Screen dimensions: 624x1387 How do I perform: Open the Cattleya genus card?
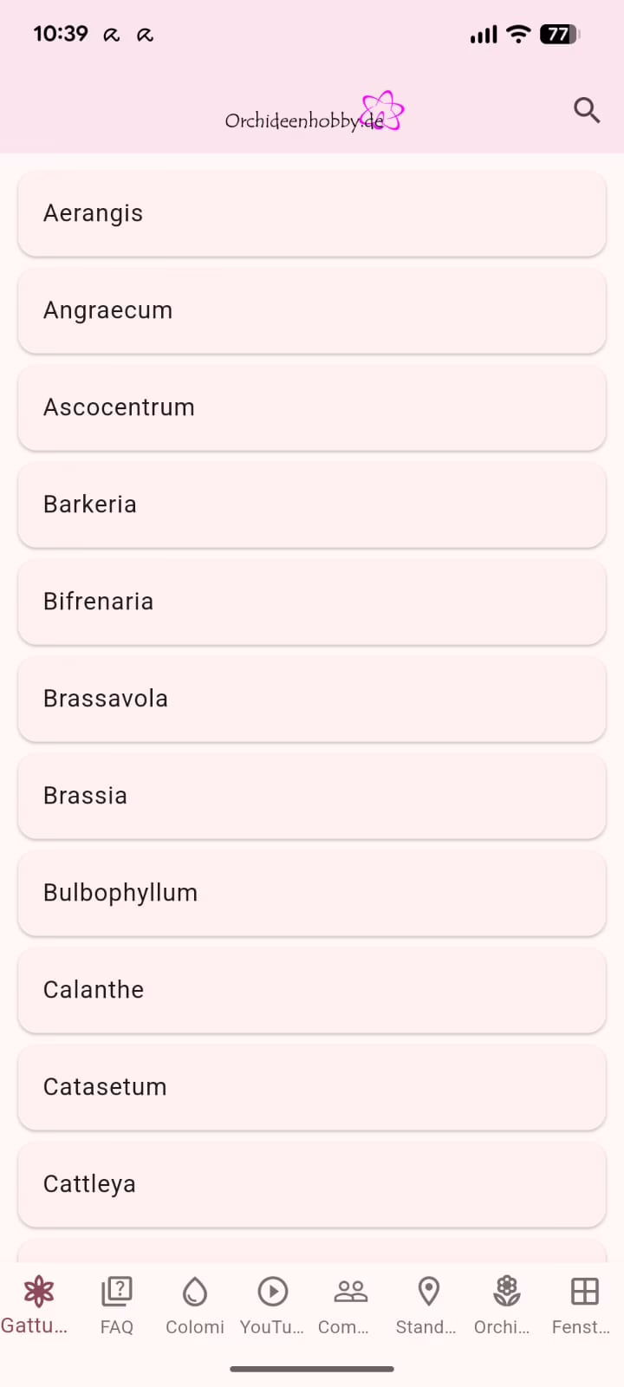(312, 1184)
